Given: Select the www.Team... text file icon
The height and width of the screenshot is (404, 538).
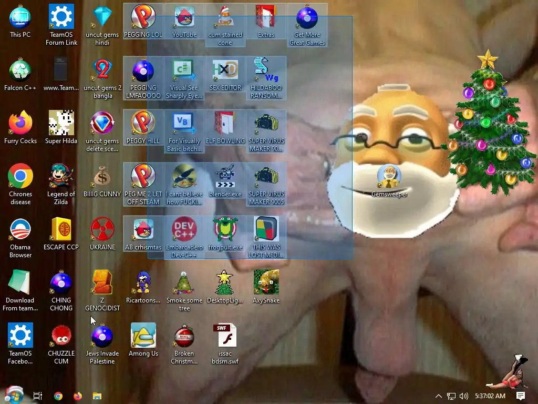Looking at the screenshot, I should pos(61,75).
